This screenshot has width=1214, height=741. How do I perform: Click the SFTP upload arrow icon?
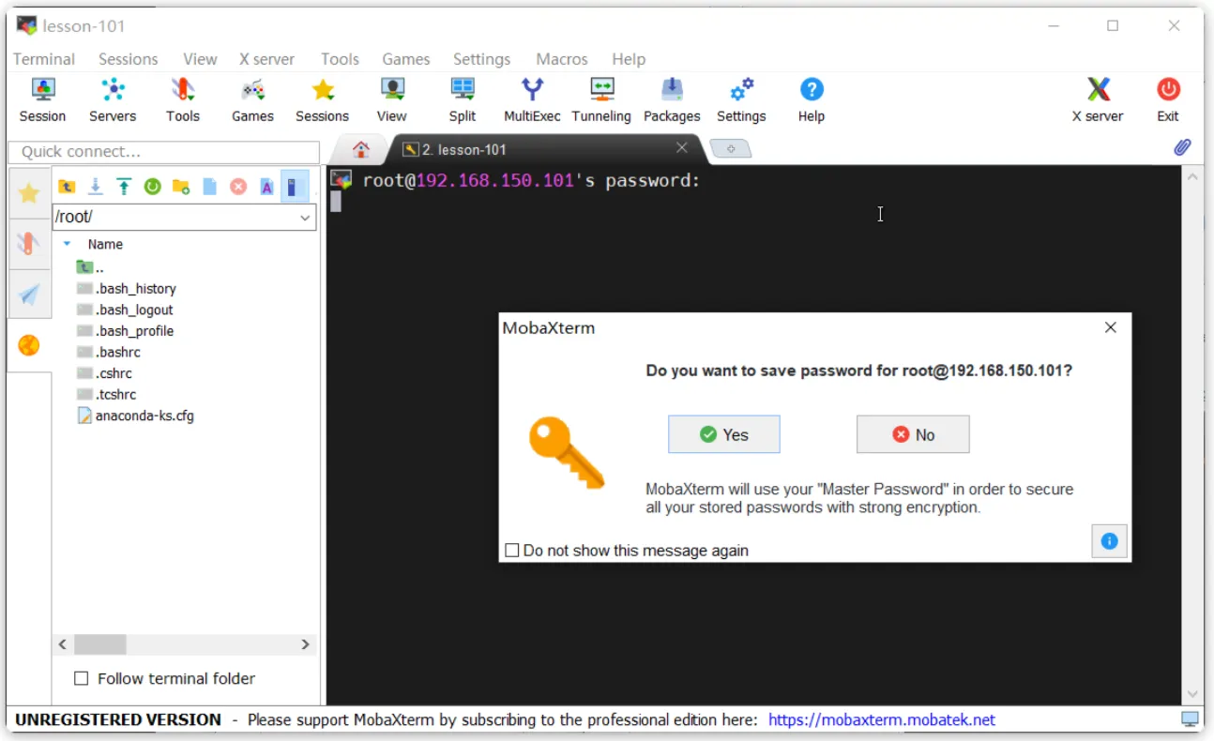(124, 187)
